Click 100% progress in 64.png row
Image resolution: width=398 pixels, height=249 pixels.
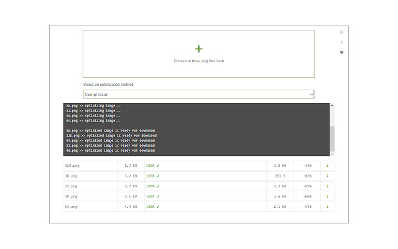(150, 207)
